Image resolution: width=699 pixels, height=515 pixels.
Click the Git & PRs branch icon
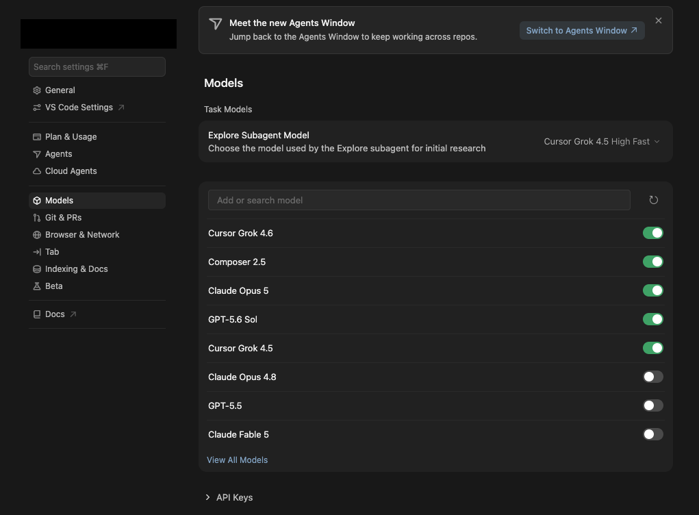click(x=37, y=218)
